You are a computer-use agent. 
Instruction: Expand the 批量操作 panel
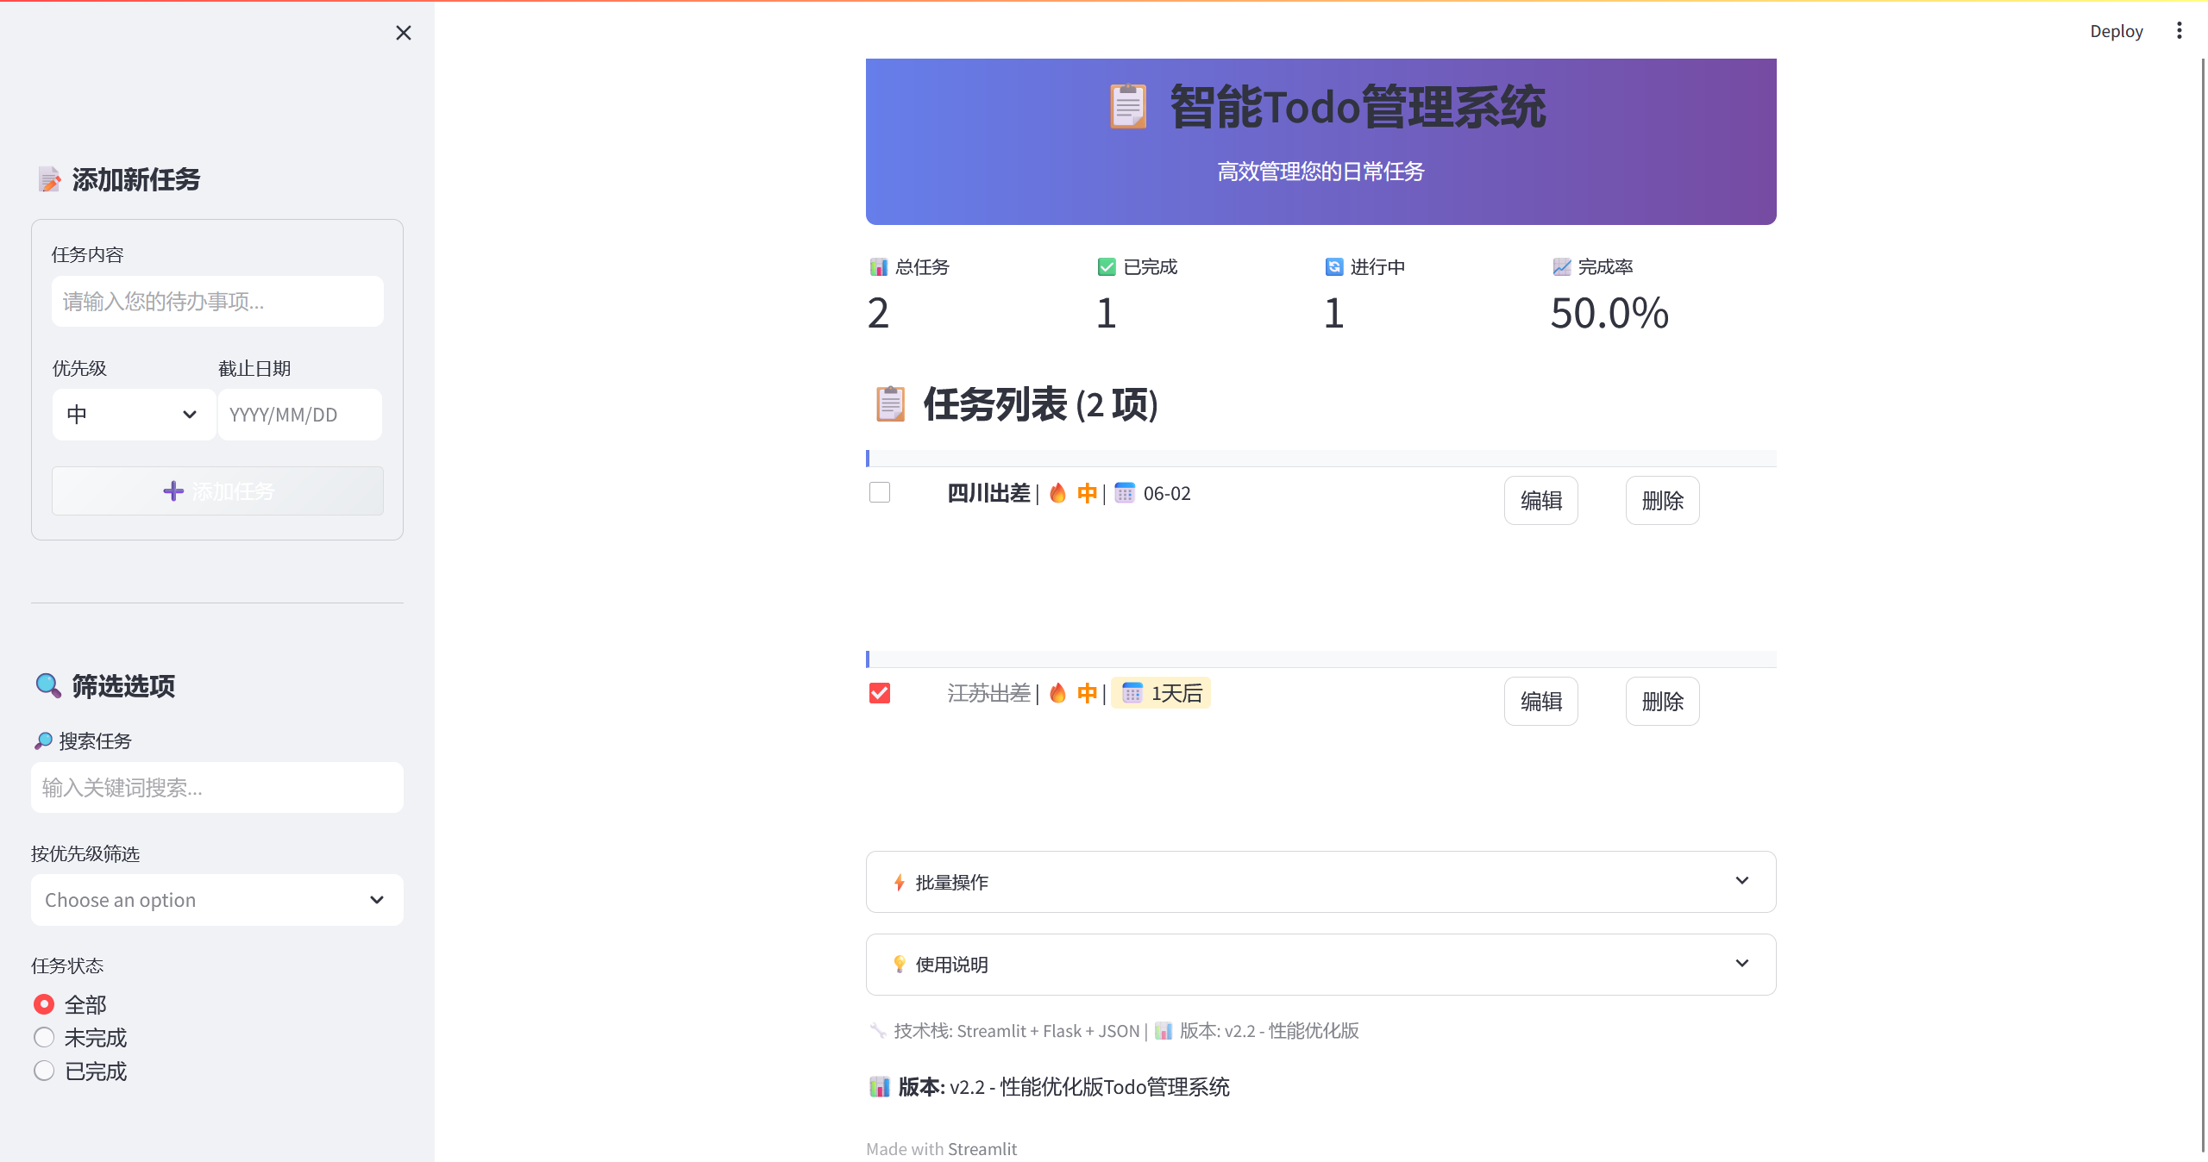click(x=1320, y=882)
